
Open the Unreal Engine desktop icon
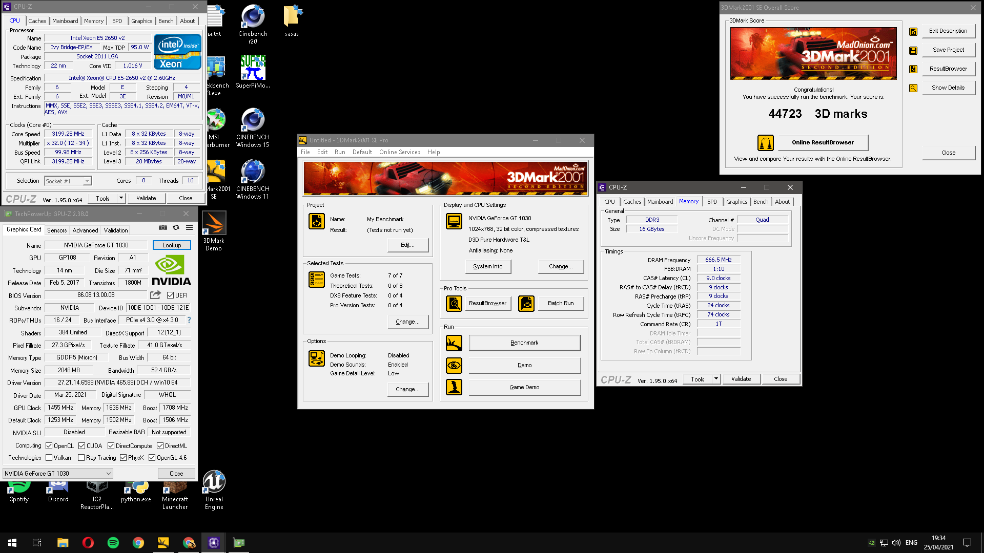tap(214, 490)
